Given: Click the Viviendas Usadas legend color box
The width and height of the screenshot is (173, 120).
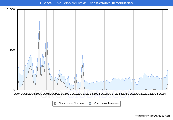Looking at the screenshot, I should coord(90,103).
